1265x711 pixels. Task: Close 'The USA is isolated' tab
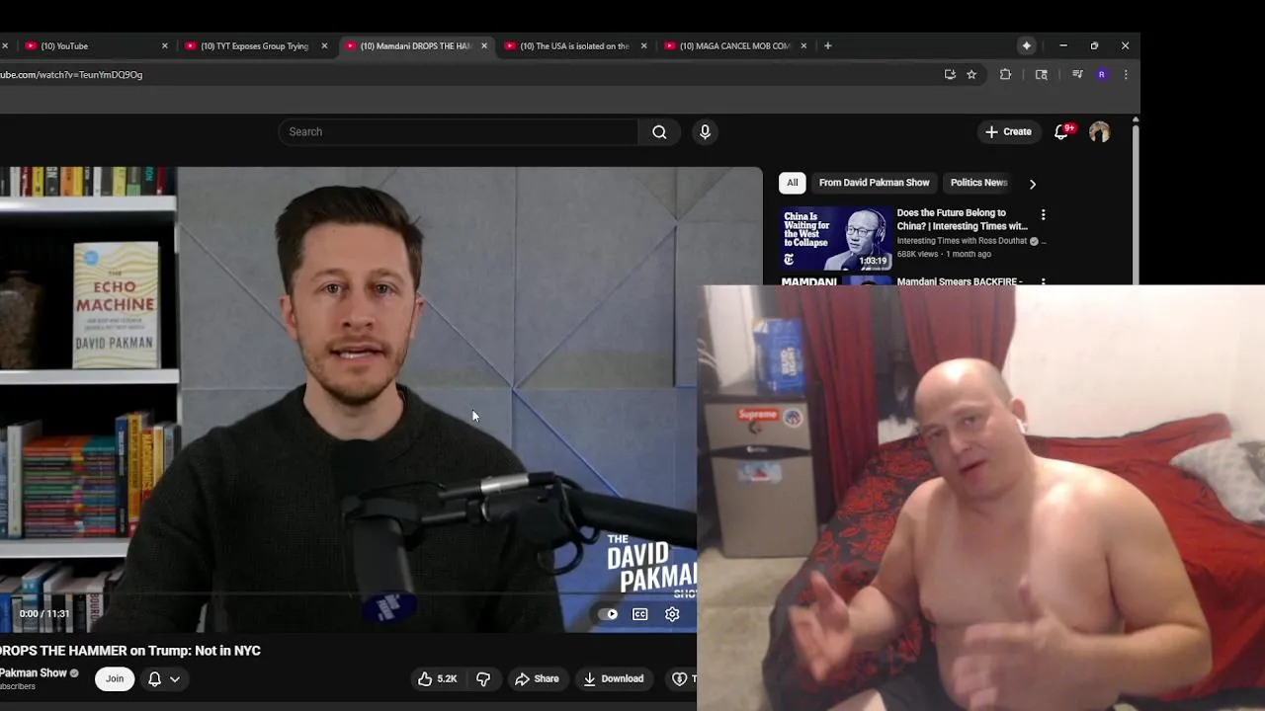[x=644, y=45]
